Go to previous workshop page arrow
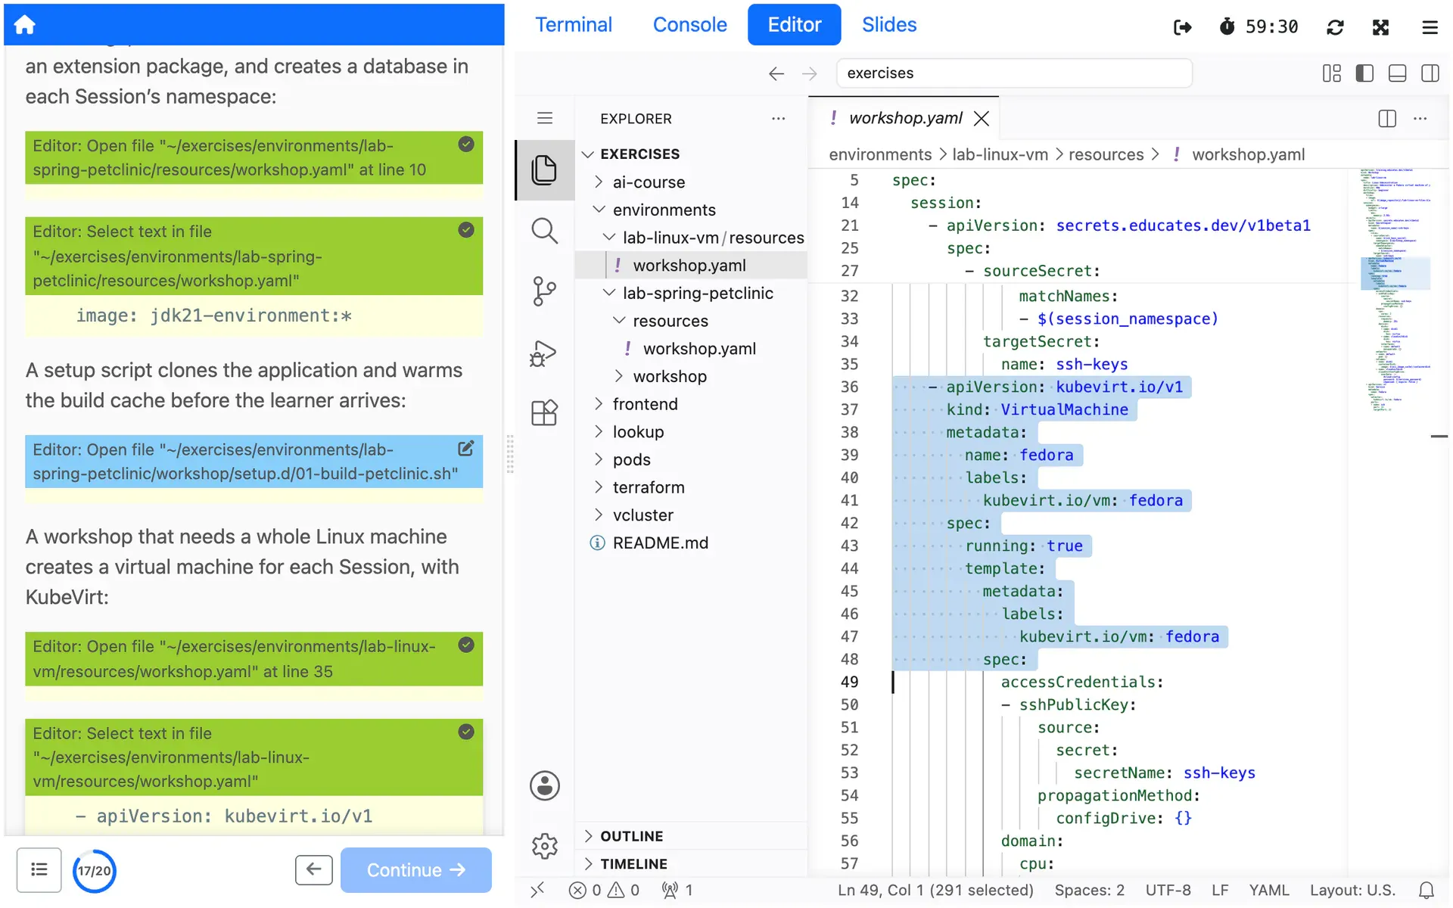Image resolution: width=1453 pixels, height=908 pixels. pyautogui.click(x=313, y=870)
